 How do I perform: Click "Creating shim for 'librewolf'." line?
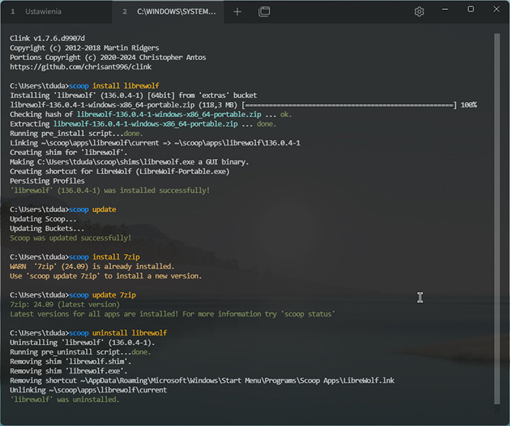pyautogui.click(x=69, y=152)
